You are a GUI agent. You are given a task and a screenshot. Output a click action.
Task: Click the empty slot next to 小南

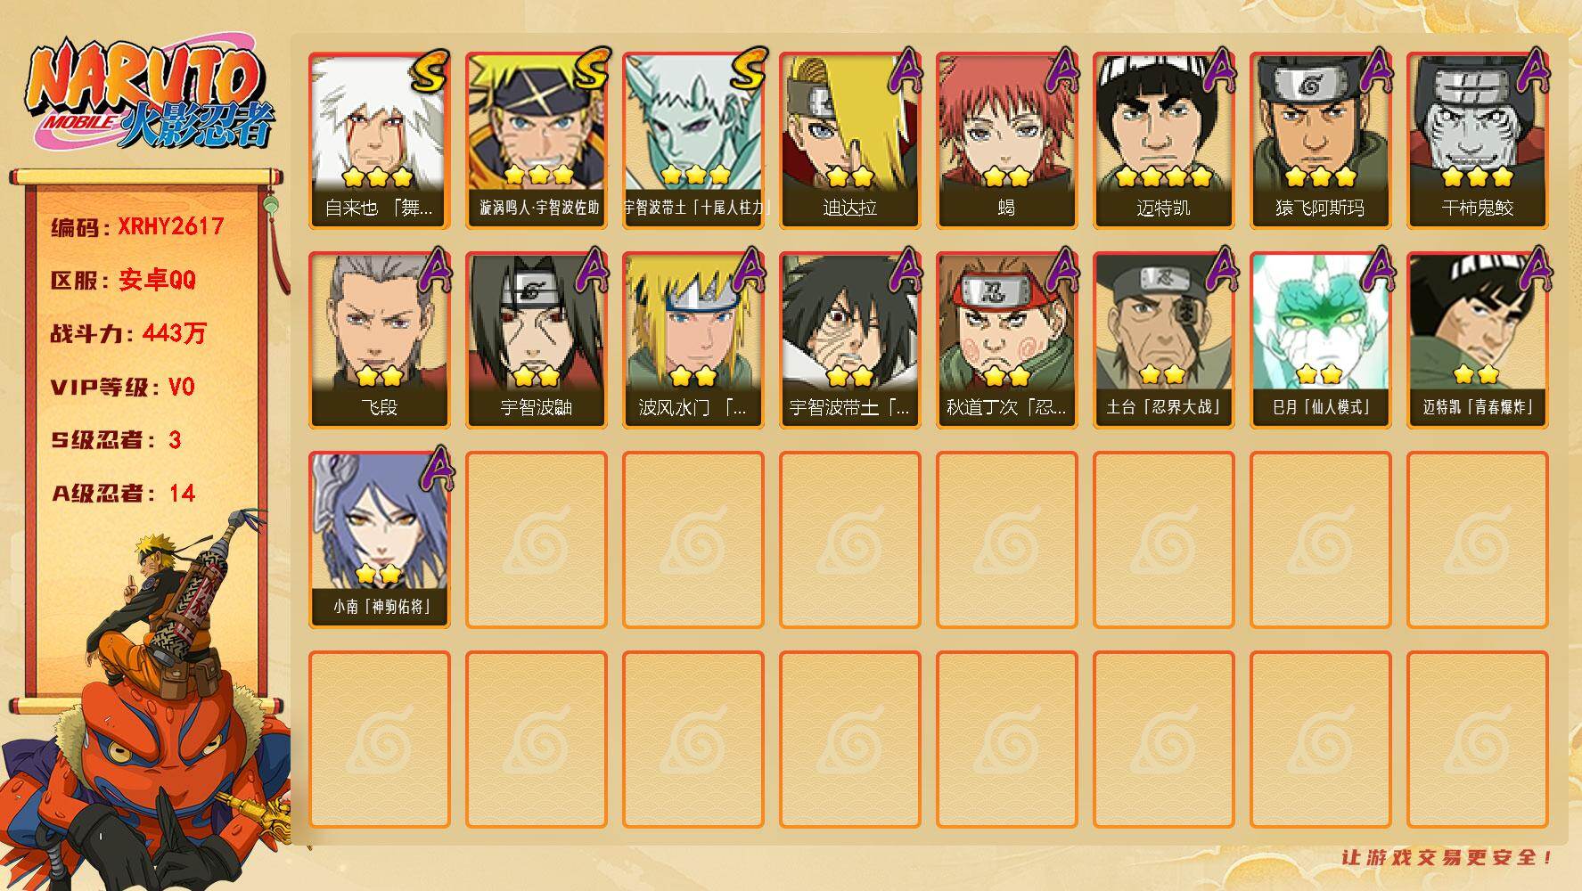point(537,540)
